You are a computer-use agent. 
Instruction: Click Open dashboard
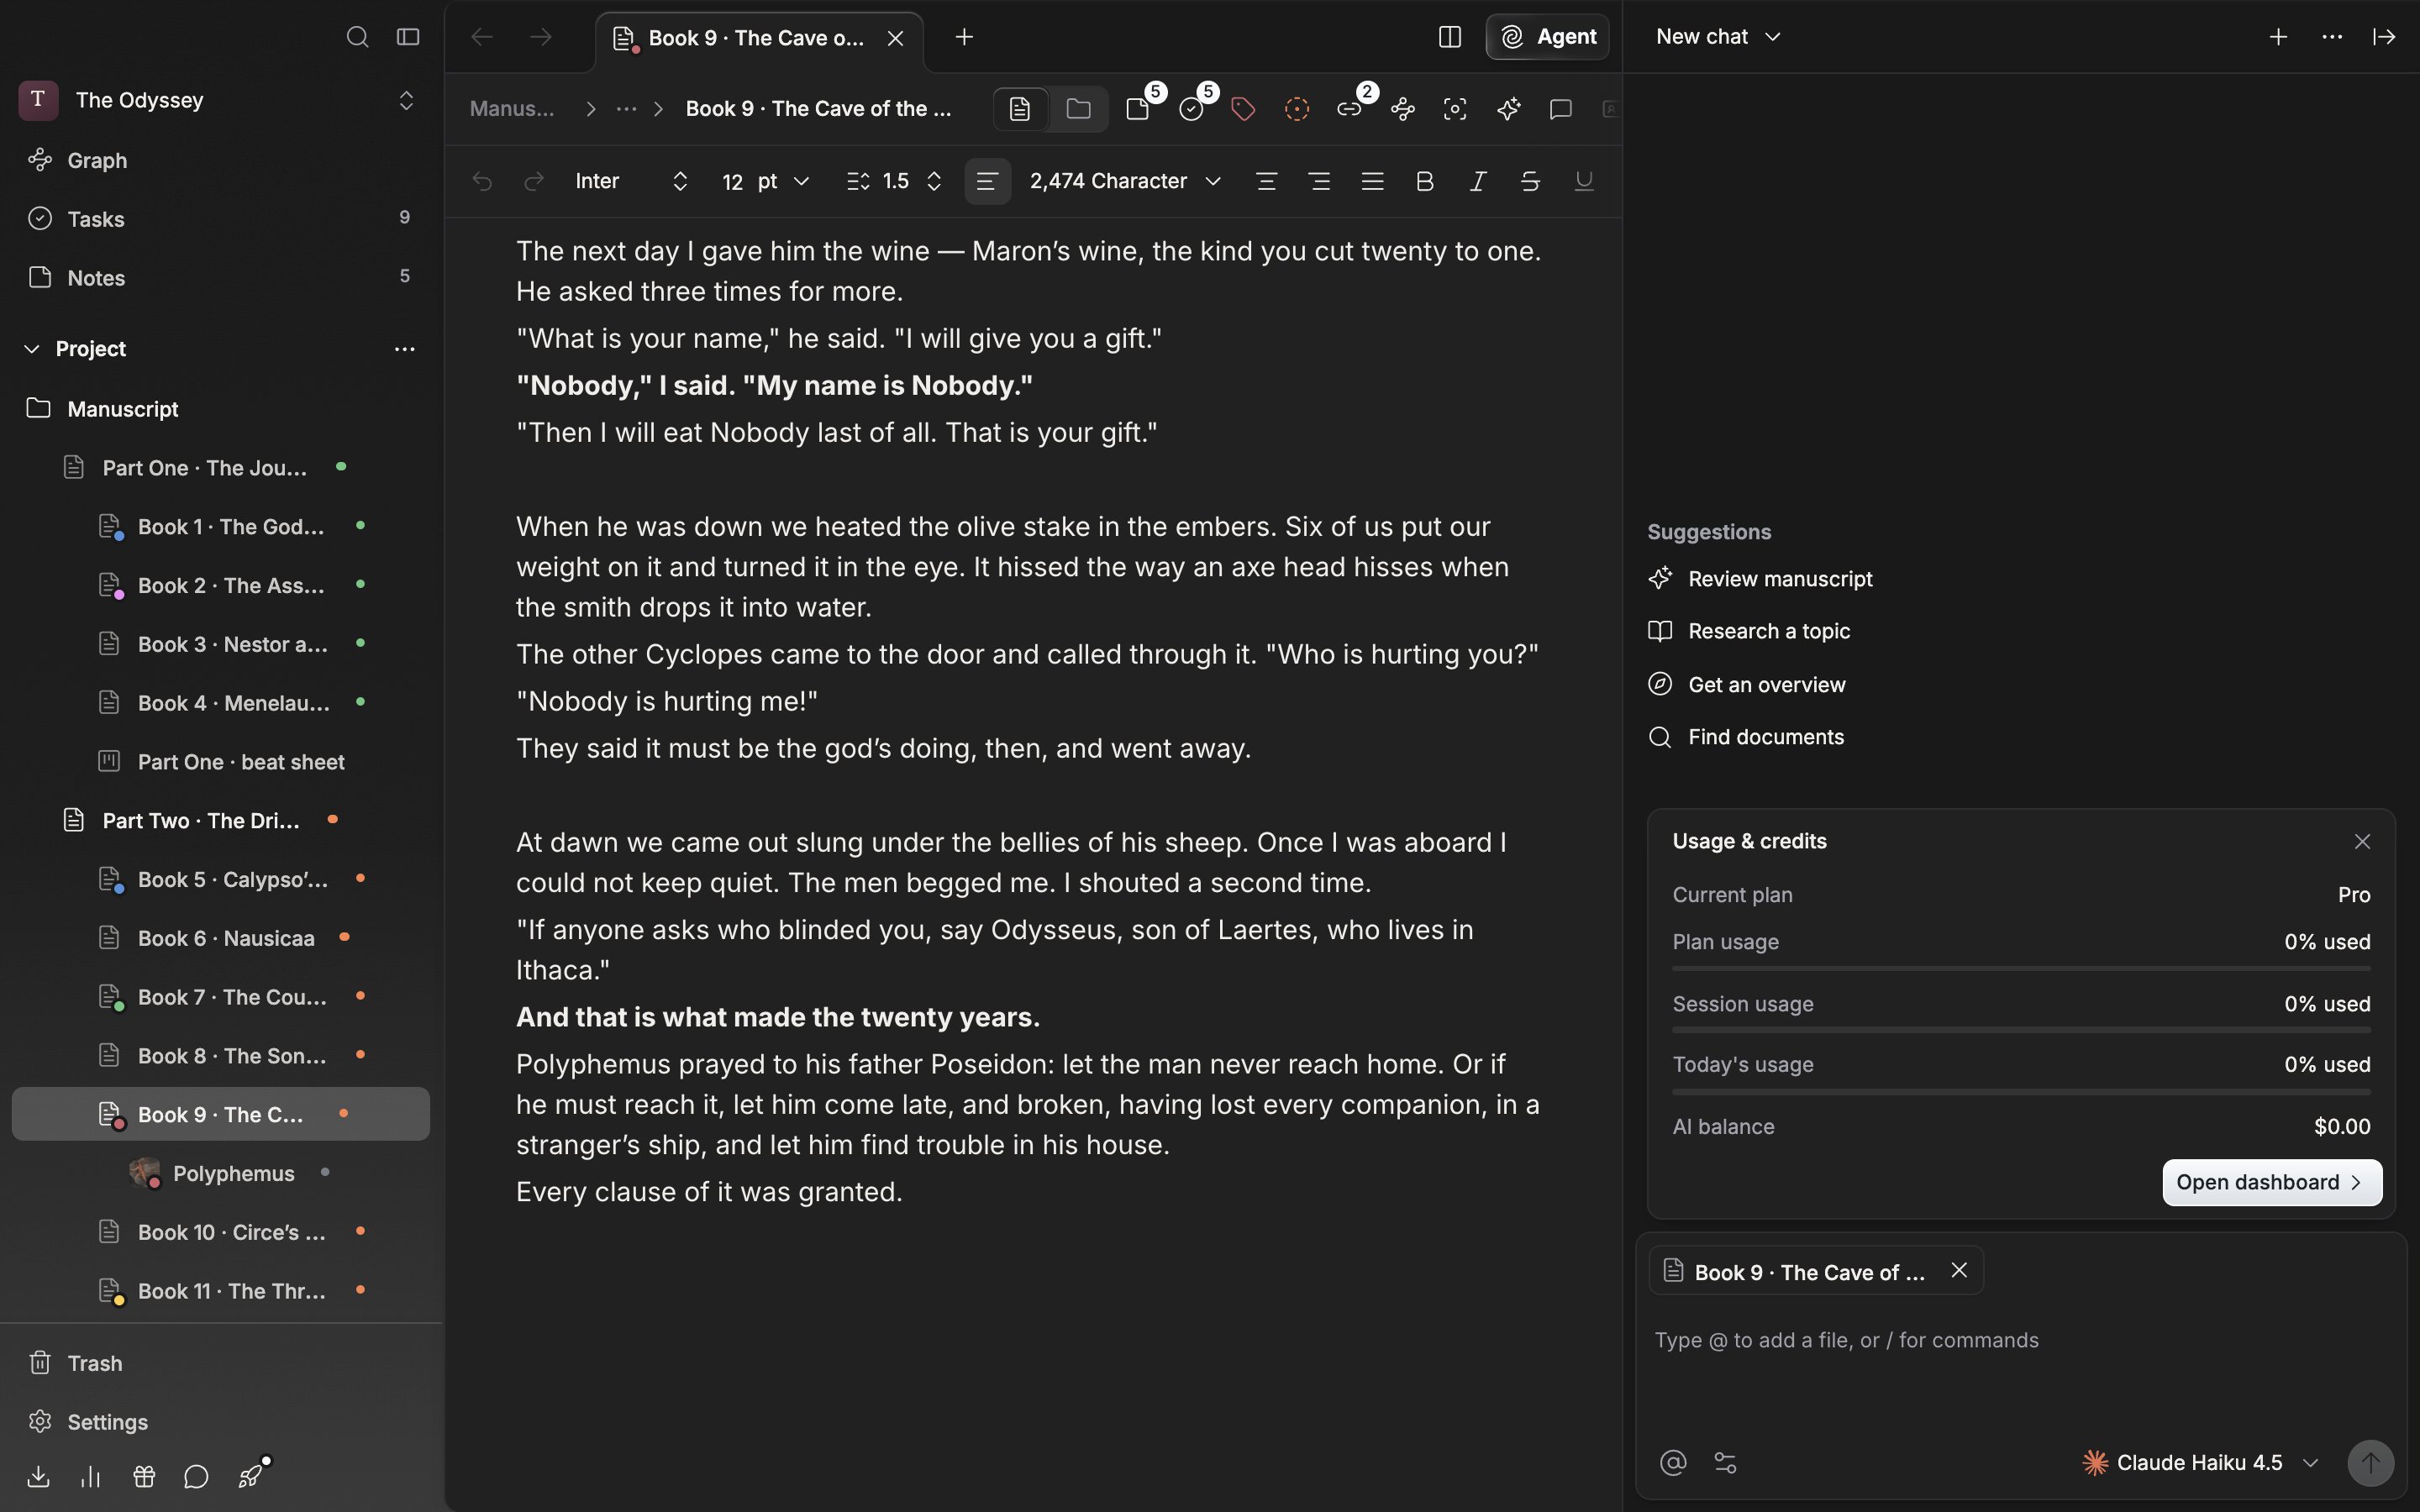coord(2272,1182)
